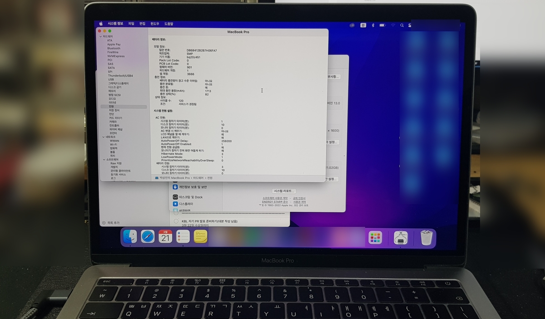This screenshot has height=319, width=545.
Task: Select WWAN under 네트워크
Action: (114, 141)
